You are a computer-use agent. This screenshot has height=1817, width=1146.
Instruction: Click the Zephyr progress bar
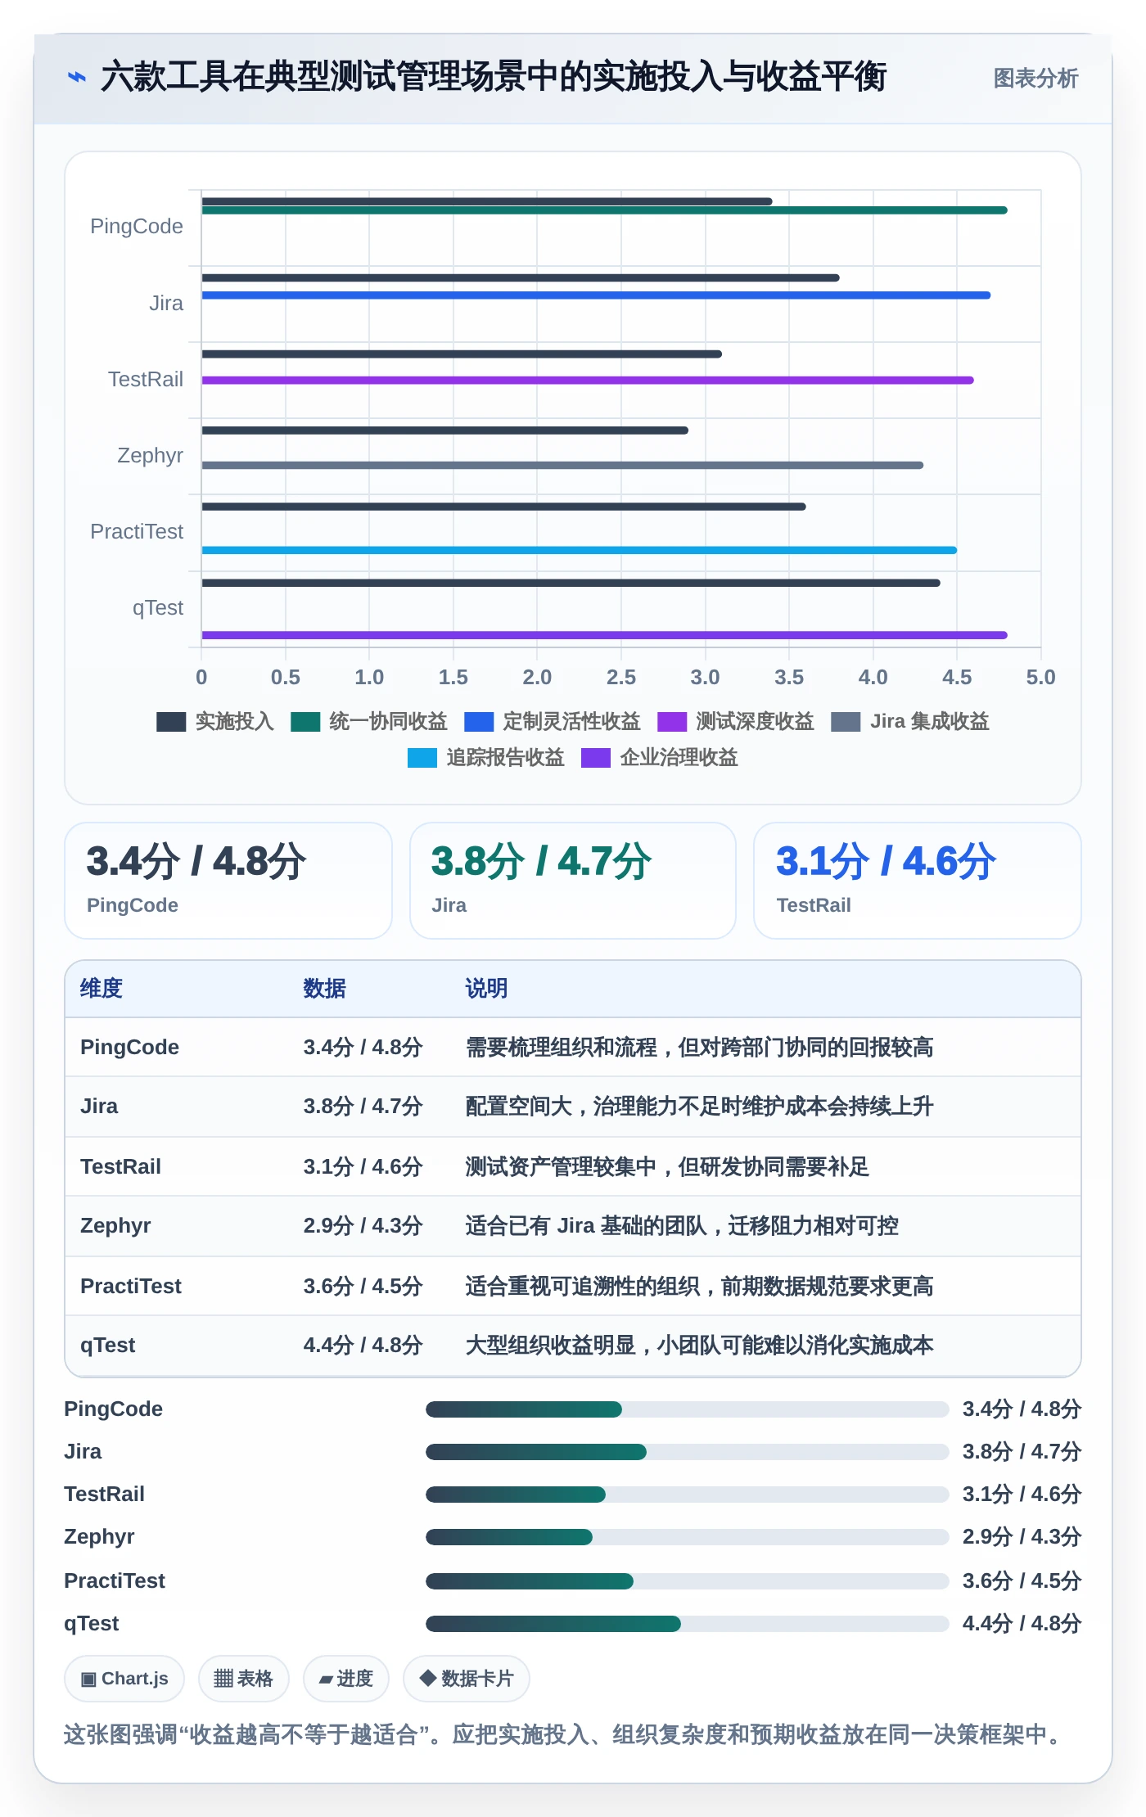click(688, 1537)
